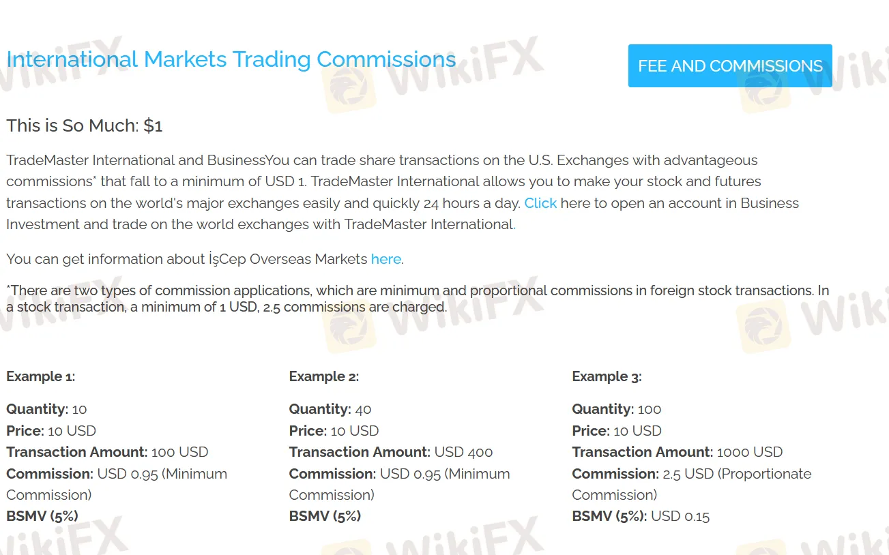Open the FEE AND COMMISSIONS button
Image resolution: width=889 pixels, height=555 pixels.
(x=730, y=66)
